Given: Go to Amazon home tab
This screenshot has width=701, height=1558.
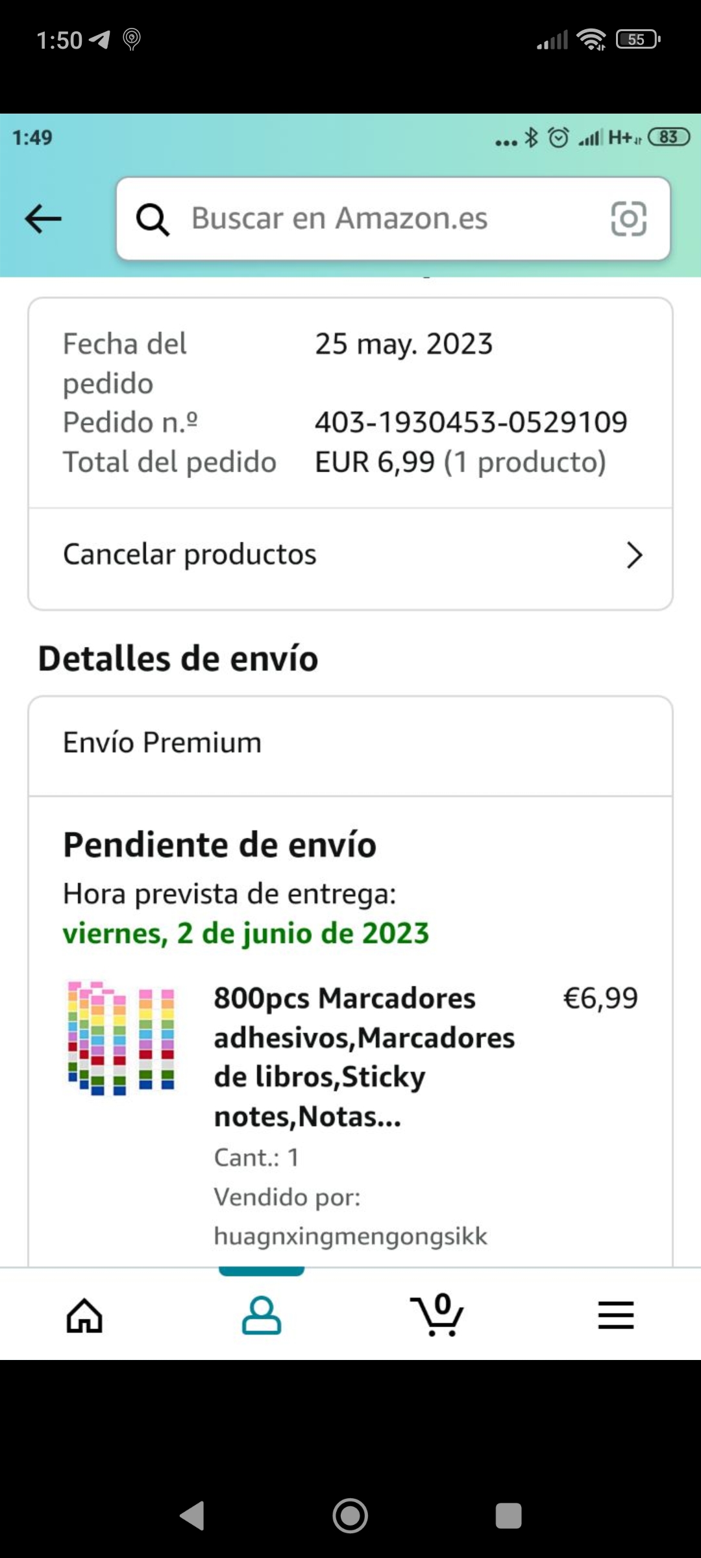Looking at the screenshot, I should (85, 1315).
